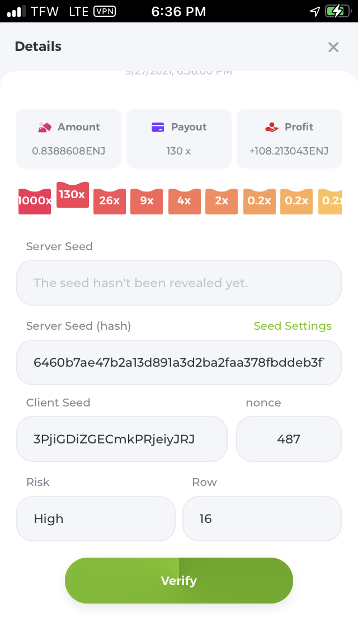Tap the location arrow status icon
358x636 pixels.
click(315, 11)
